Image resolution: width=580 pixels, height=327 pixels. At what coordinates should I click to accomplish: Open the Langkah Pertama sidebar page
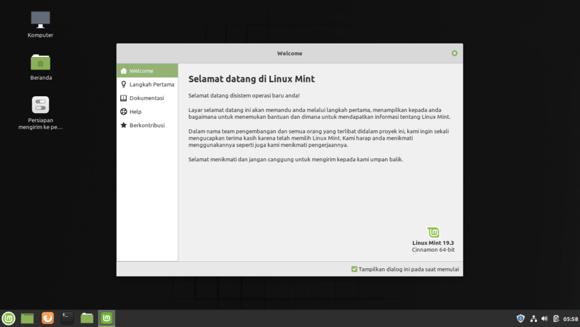147,84
